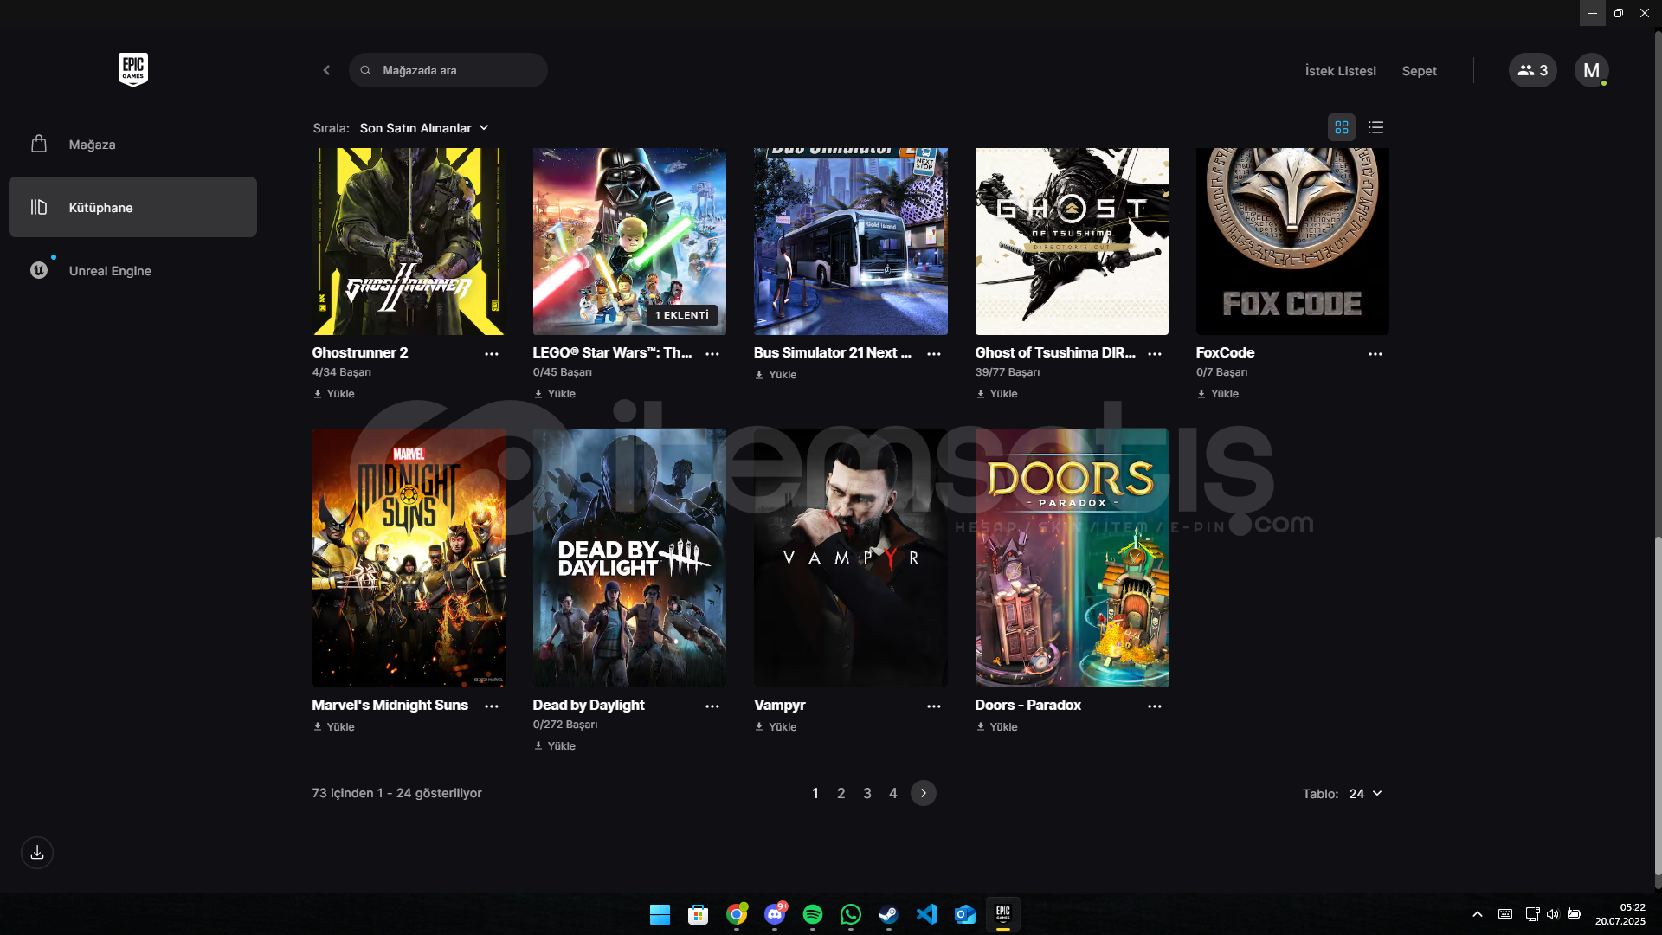This screenshot has height=935, width=1662.
Task: Open the downloads icon in sidebar
Action: [x=37, y=853]
